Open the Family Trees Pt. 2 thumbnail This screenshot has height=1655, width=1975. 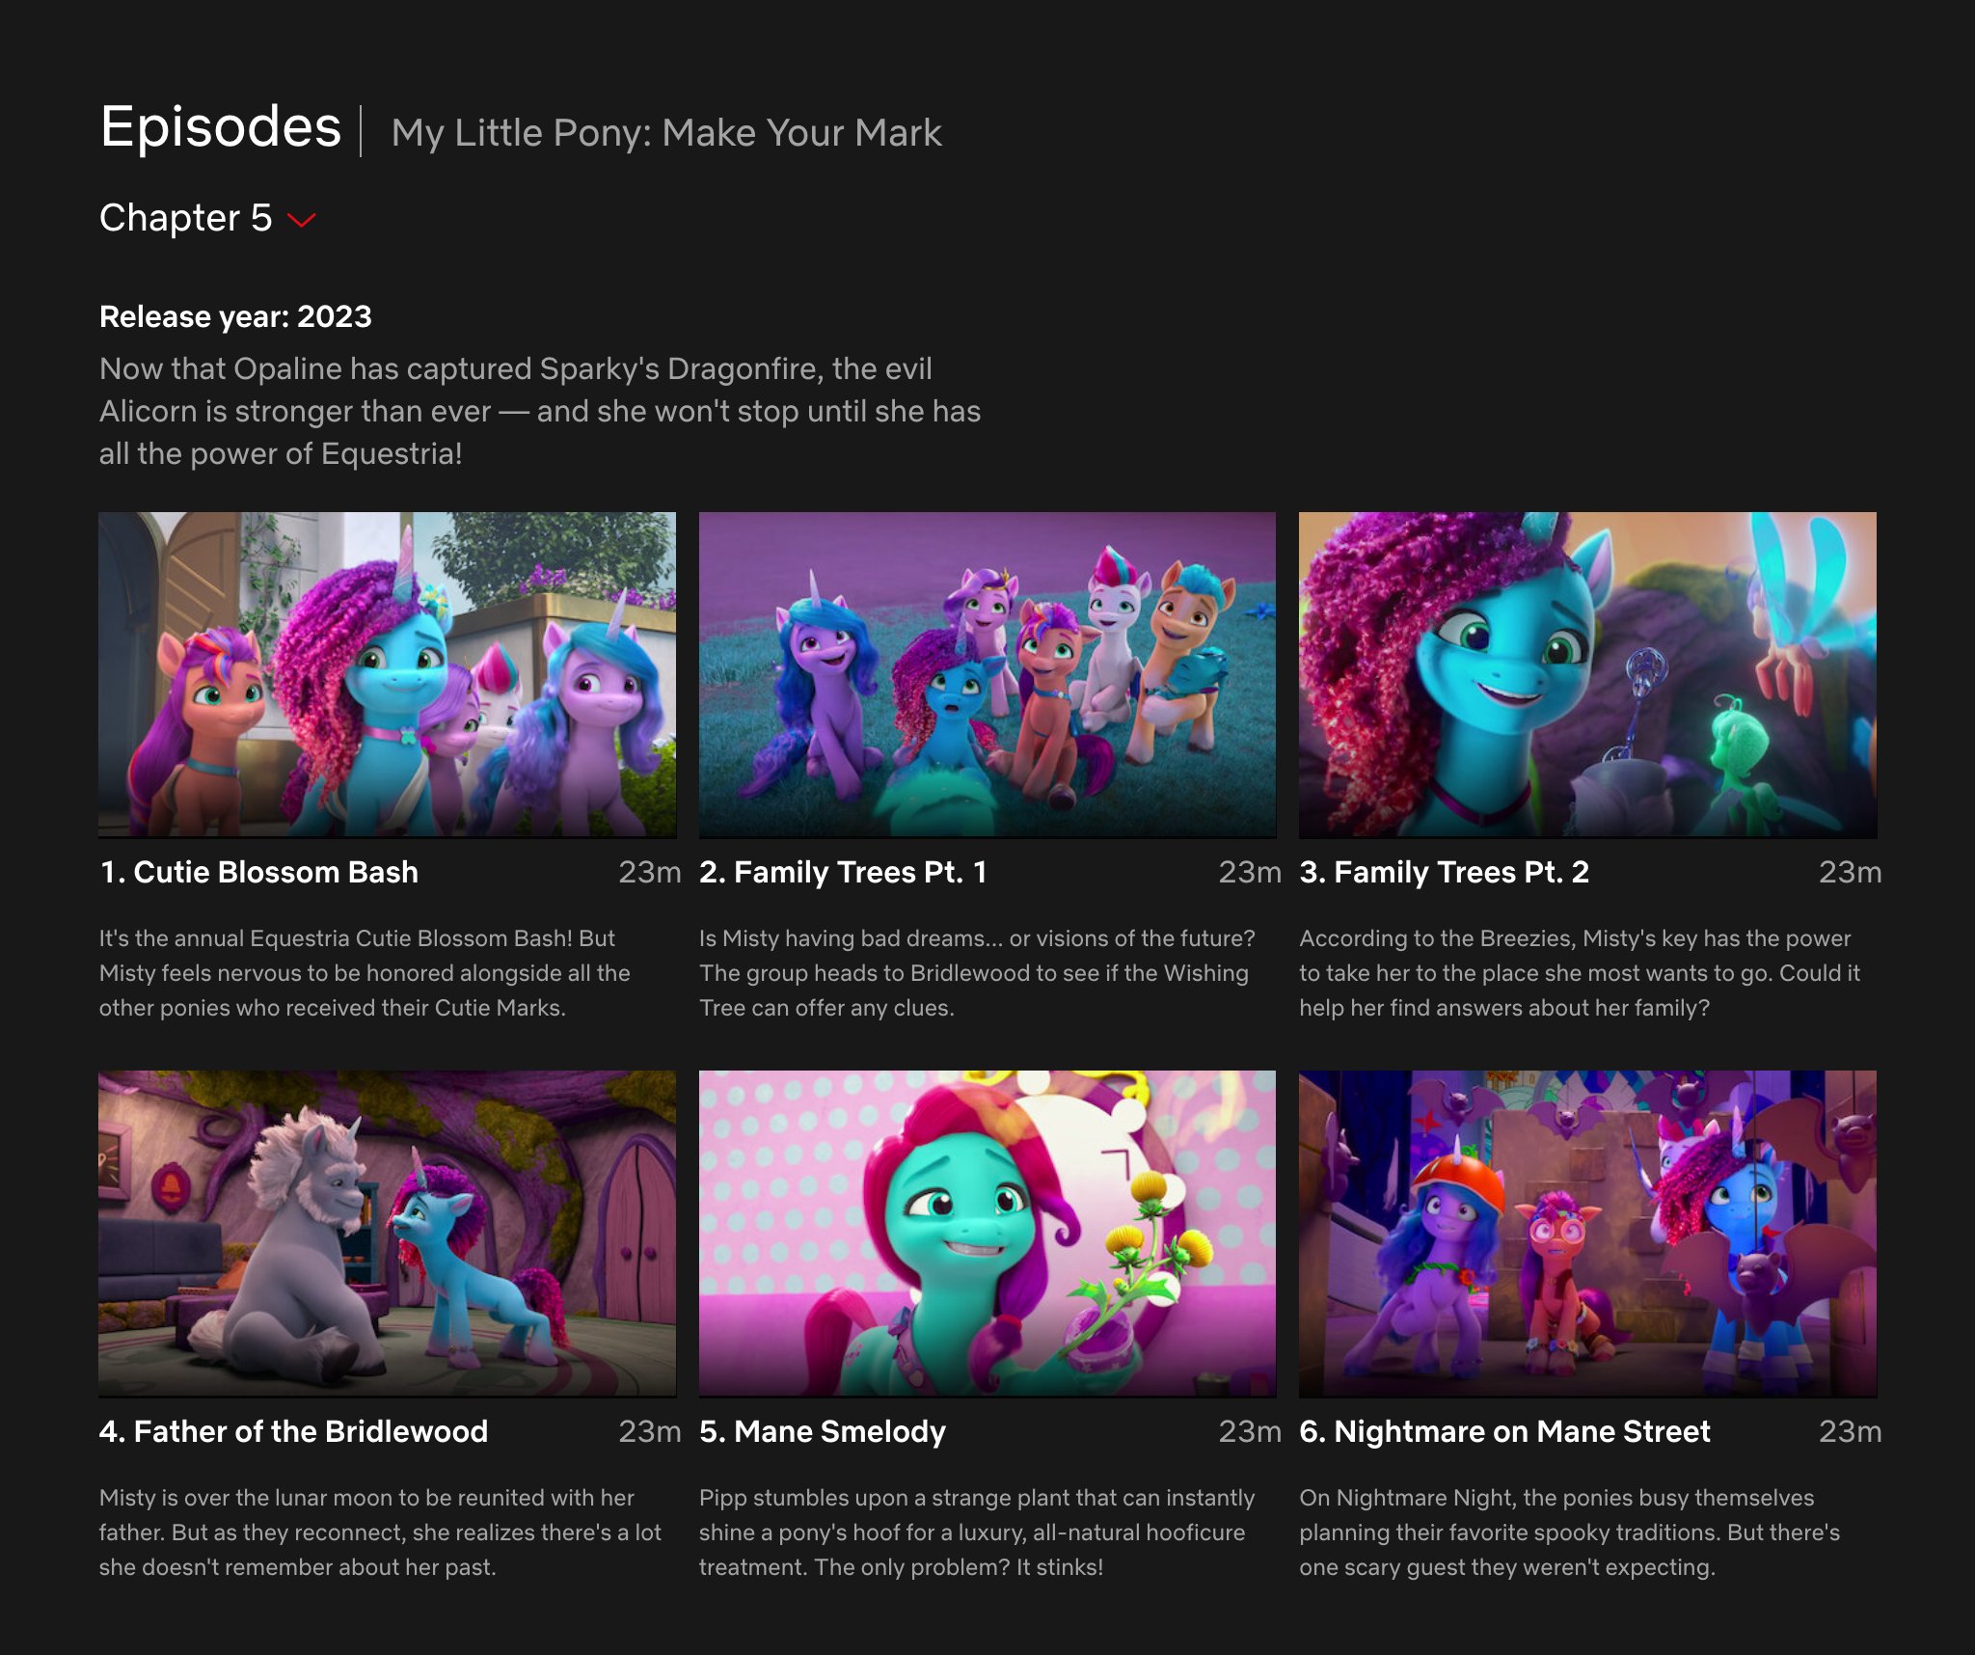coord(1586,674)
